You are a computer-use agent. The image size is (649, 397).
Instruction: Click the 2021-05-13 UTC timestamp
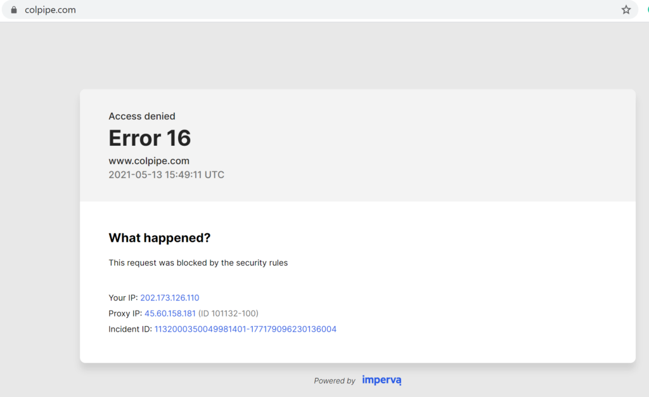[166, 174]
